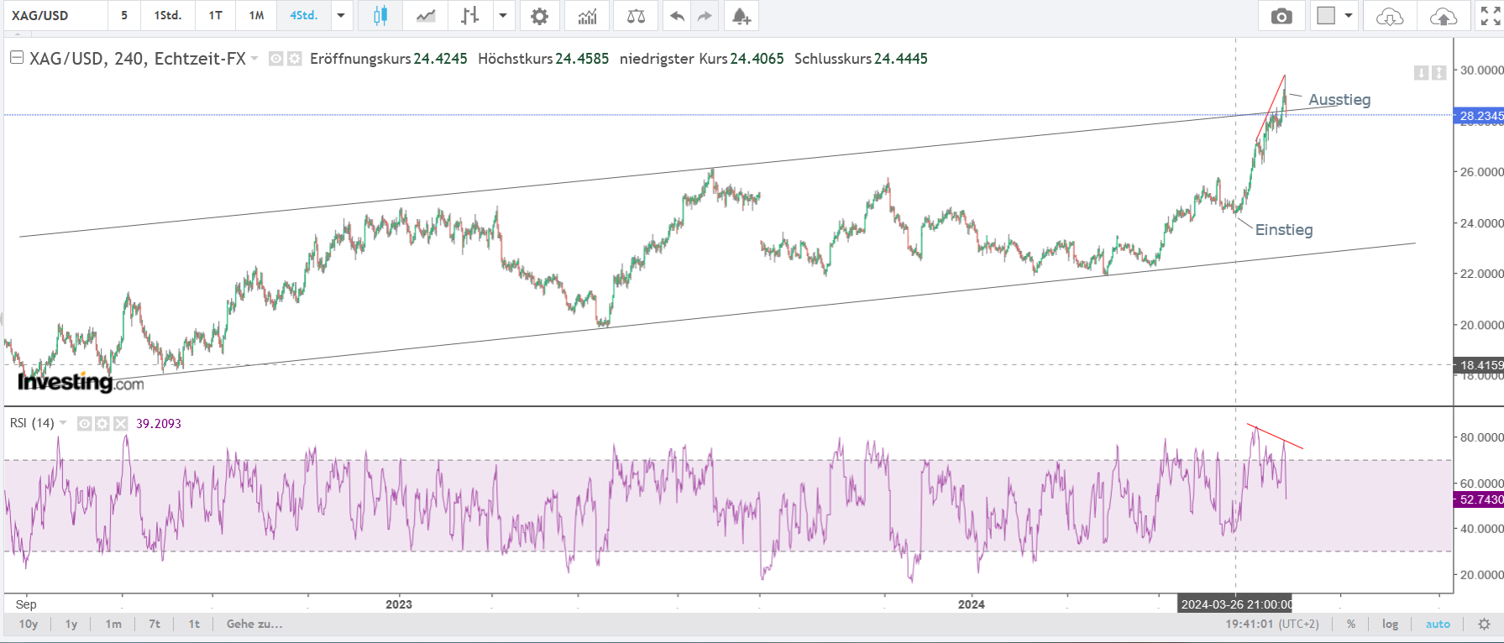Click the compare symbols scales icon
This screenshot has height=643, width=1504.
pyautogui.click(x=636, y=16)
